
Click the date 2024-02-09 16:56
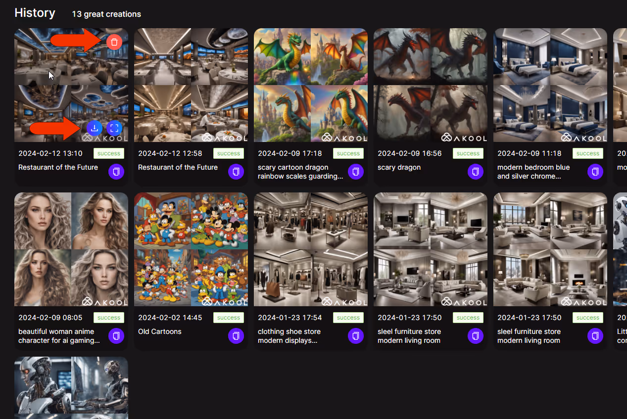click(410, 153)
